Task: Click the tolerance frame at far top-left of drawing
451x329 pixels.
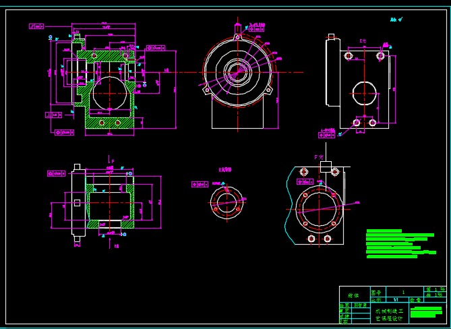Action: [36, 26]
